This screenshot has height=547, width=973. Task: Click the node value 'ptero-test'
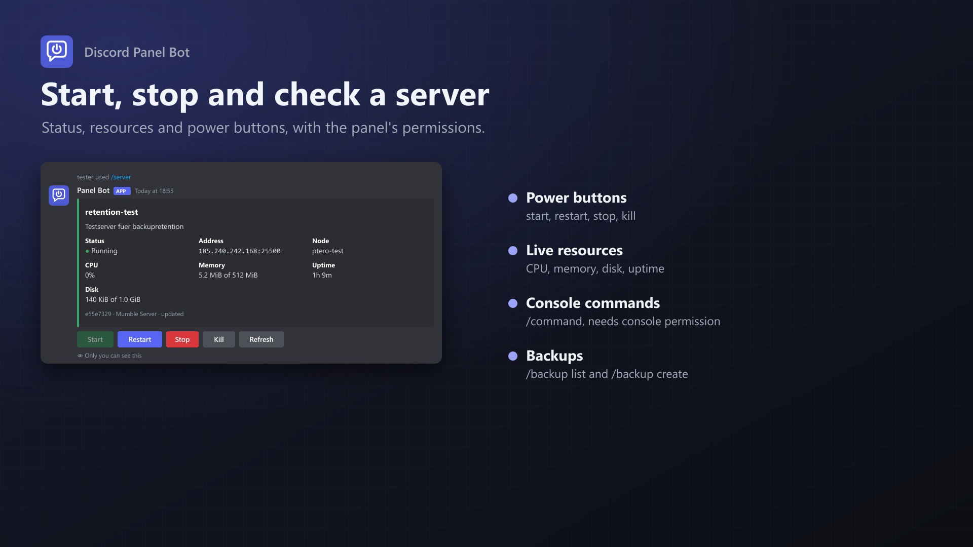328,251
